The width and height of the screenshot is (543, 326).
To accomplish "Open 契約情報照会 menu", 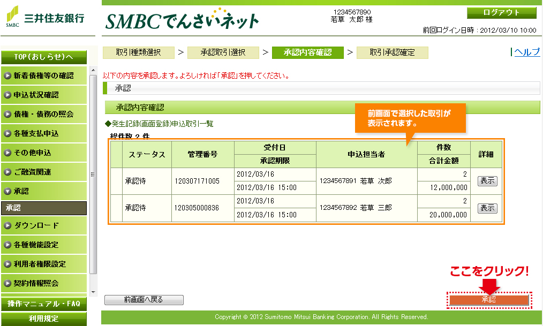I will click(x=44, y=283).
